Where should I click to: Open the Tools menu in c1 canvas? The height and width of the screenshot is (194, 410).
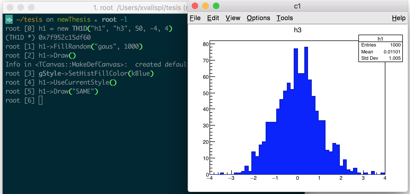coord(285,18)
